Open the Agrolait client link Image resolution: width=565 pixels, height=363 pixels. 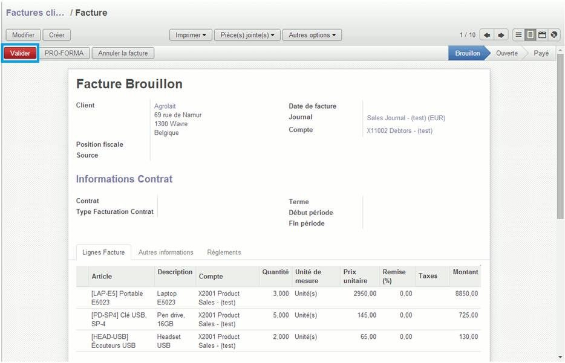(x=165, y=106)
